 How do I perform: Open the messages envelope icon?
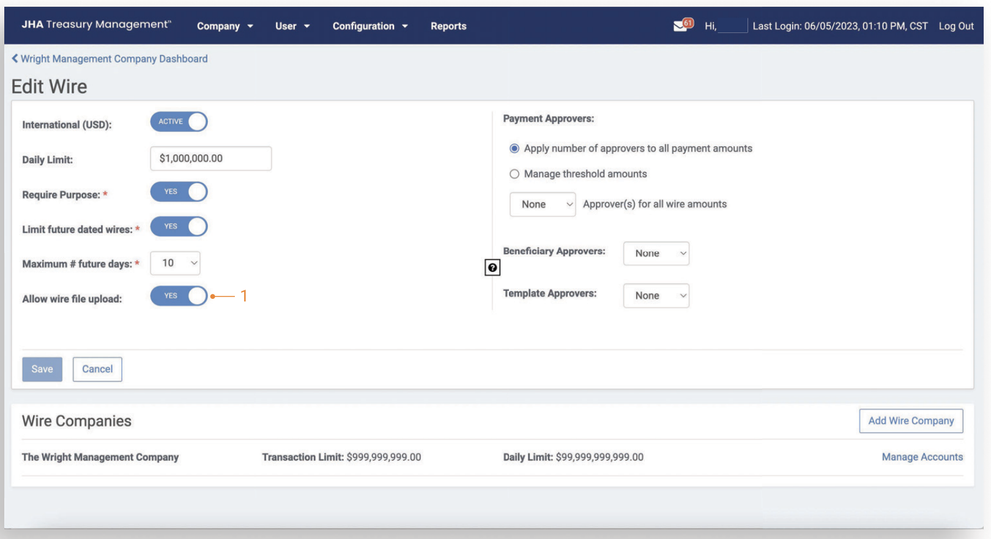coord(680,26)
